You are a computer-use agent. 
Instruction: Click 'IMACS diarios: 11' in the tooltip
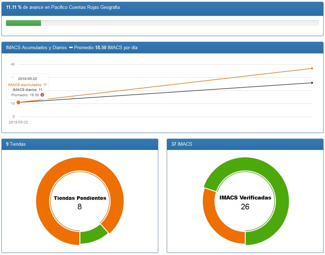[27, 89]
